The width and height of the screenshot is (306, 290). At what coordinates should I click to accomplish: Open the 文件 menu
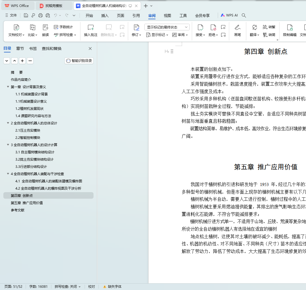[x=11, y=15]
